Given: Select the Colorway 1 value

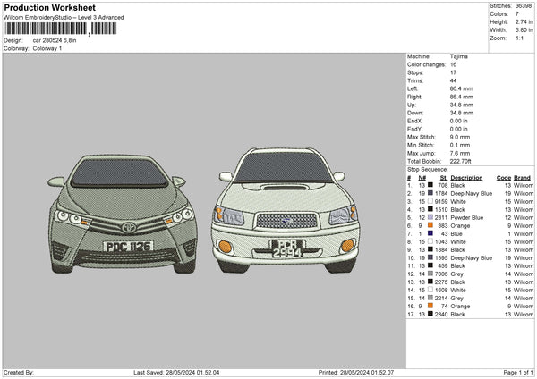Looking at the screenshot, I should (x=47, y=48).
